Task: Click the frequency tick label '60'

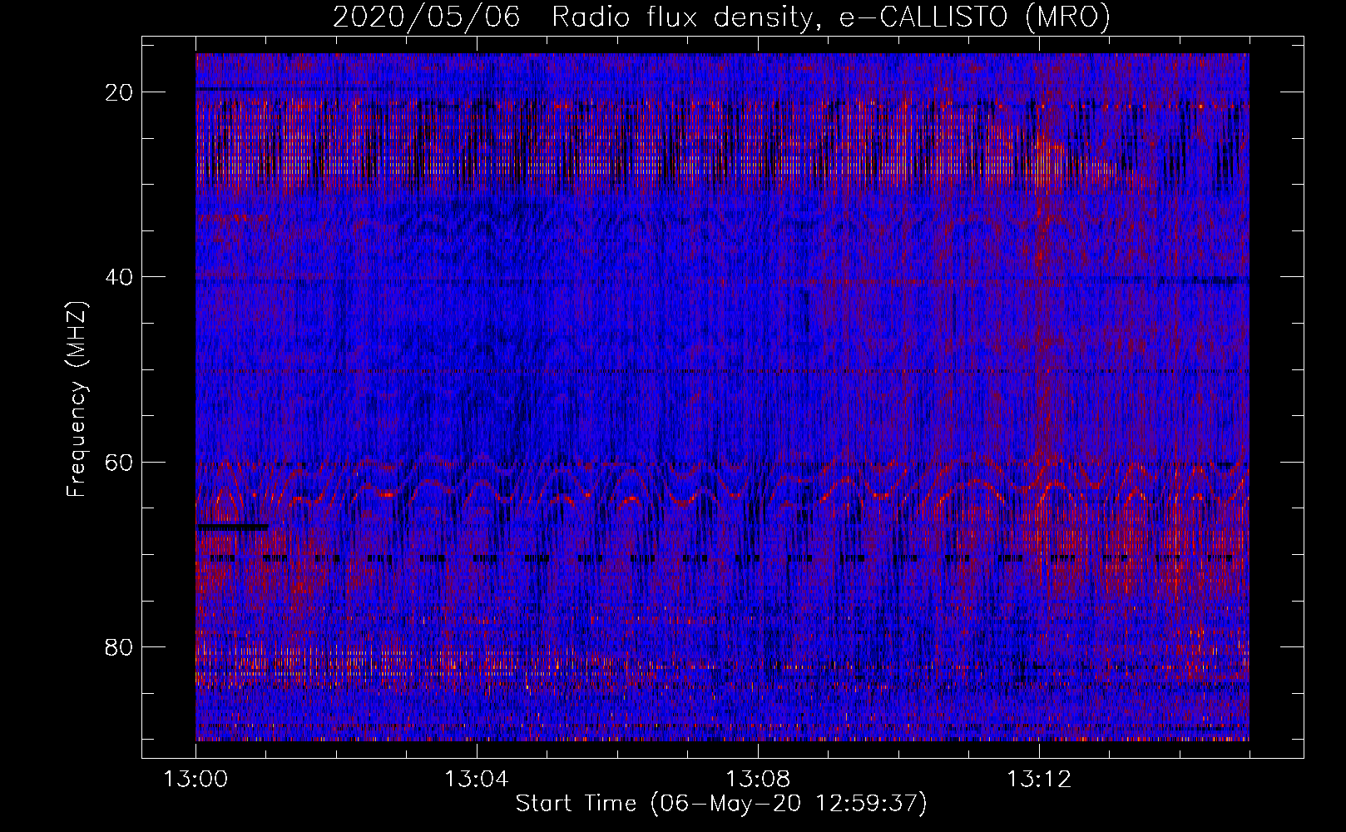Action: pyautogui.click(x=120, y=462)
